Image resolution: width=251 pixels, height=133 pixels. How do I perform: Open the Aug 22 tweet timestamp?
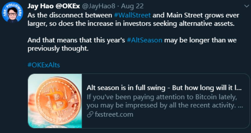point(132,6)
